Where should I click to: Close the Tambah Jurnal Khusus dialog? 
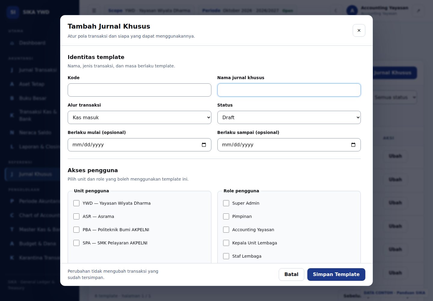359,30
